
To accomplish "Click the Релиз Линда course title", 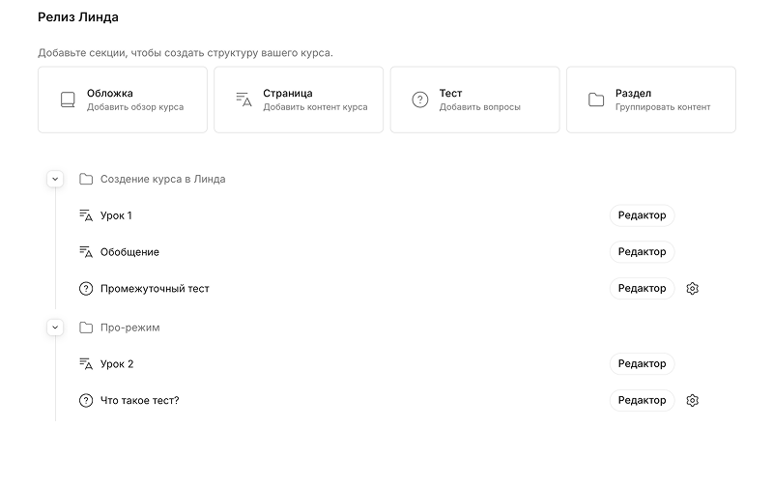I will tap(78, 17).
